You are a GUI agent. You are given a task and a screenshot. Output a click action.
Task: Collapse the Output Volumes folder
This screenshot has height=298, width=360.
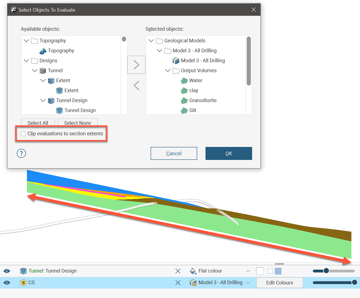pyautogui.click(x=168, y=71)
